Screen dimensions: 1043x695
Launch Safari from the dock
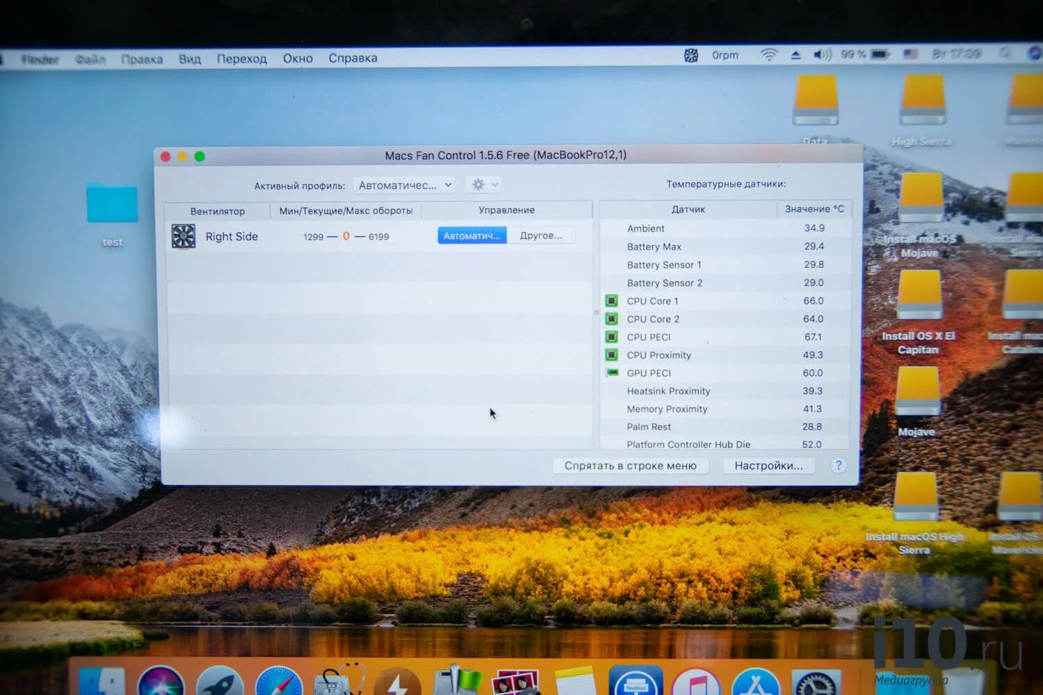coord(279,682)
